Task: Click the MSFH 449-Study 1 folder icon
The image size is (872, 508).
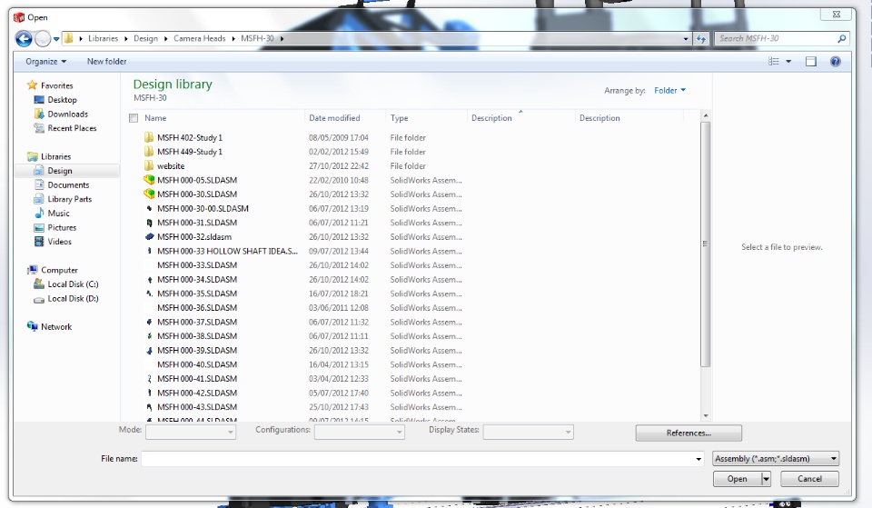Action: point(148,152)
